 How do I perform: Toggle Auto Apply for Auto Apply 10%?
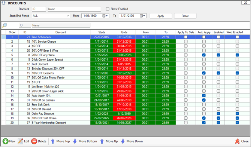tap(204, 95)
